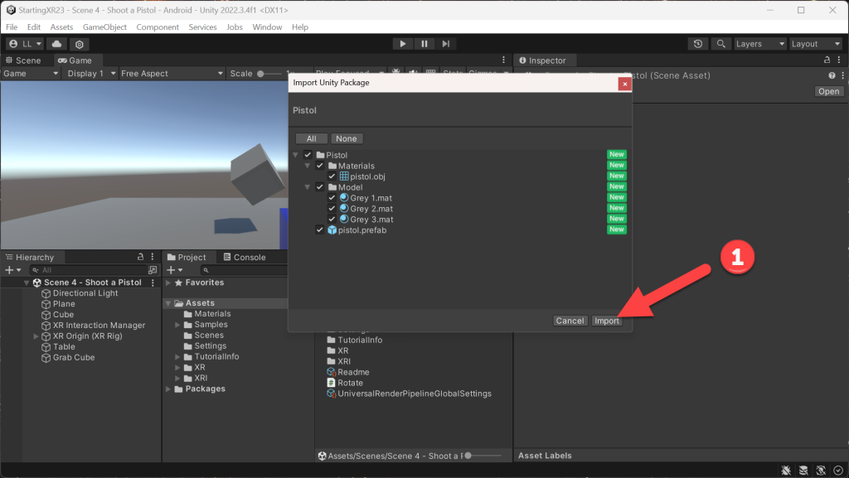Click the Step frame button
849x478 pixels.
(445, 44)
